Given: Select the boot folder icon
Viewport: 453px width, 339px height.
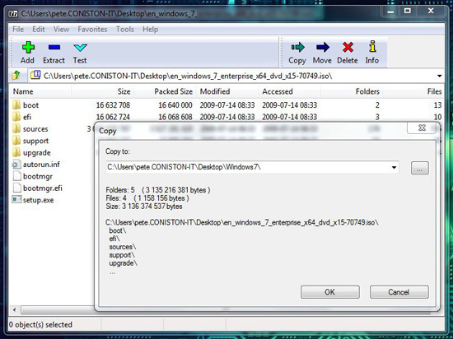Looking at the screenshot, I should tap(16, 104).
